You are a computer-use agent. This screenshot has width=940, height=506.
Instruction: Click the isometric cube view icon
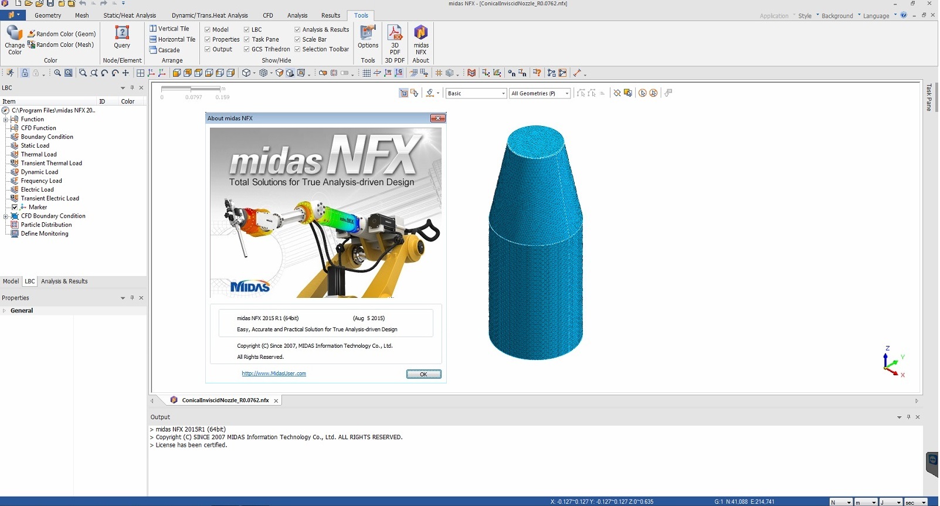(x=247, y=73)
